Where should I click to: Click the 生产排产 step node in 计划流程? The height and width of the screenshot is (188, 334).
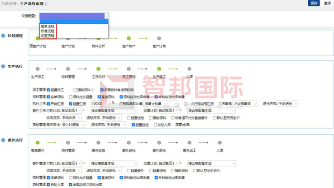point(129,39)
